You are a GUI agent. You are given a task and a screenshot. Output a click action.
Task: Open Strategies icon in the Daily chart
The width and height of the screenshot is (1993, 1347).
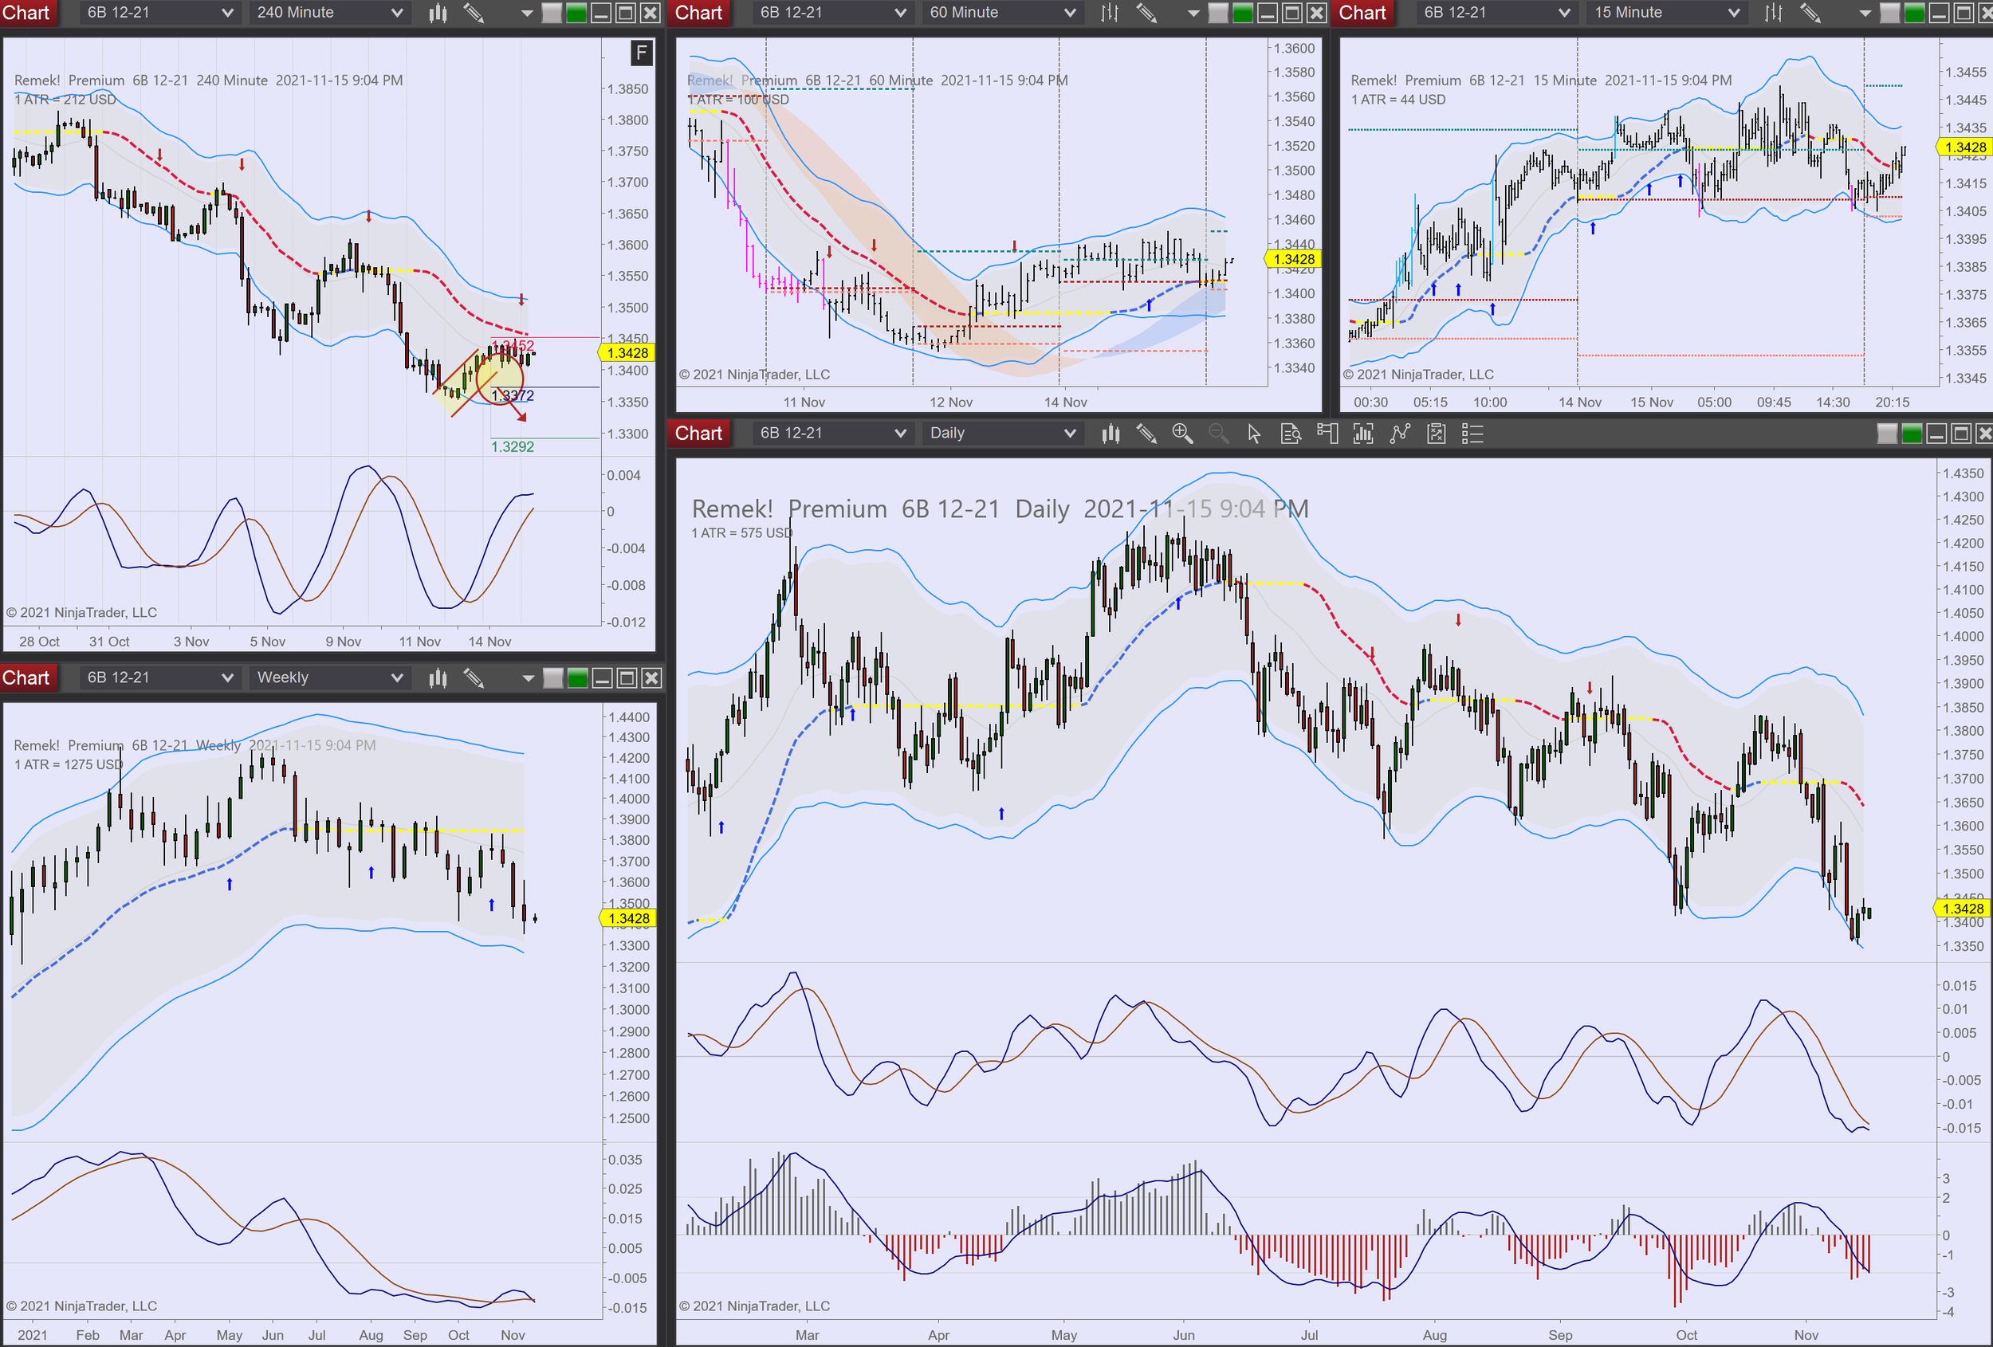click(x=1437, y=434)
